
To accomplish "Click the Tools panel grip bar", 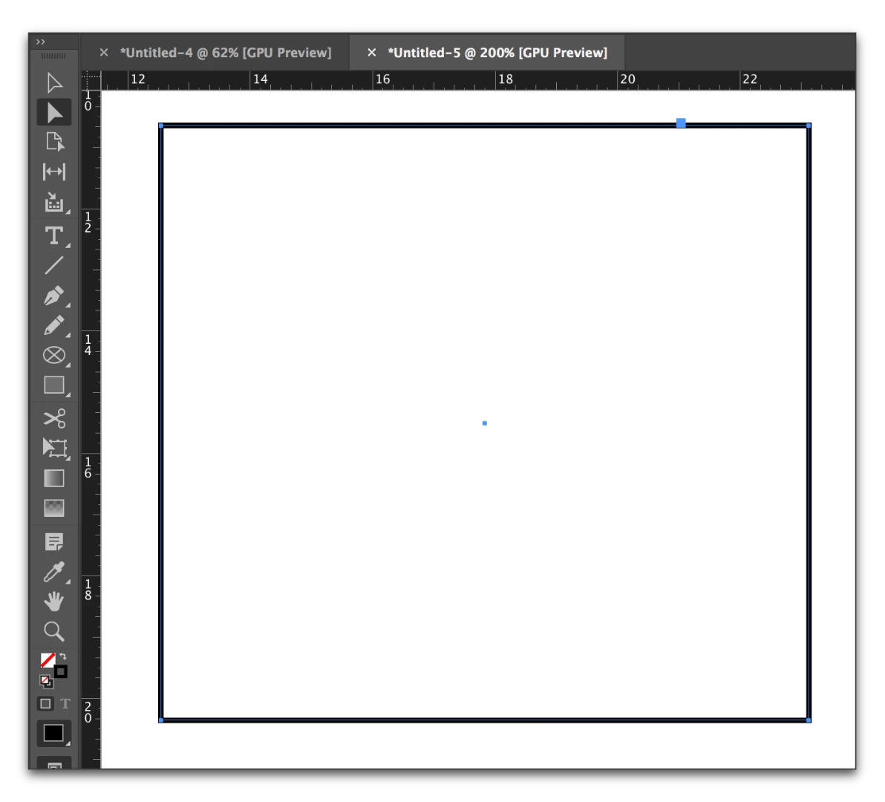I will click(x=53, y=56).
